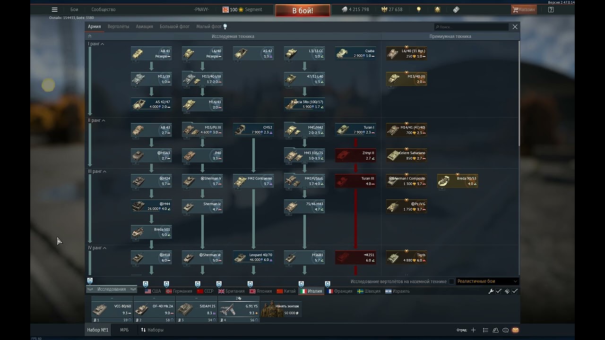Screen dimensions: 605x340
Task: Click the ammo refill stripes icon
Action: (x=507, y=291)
